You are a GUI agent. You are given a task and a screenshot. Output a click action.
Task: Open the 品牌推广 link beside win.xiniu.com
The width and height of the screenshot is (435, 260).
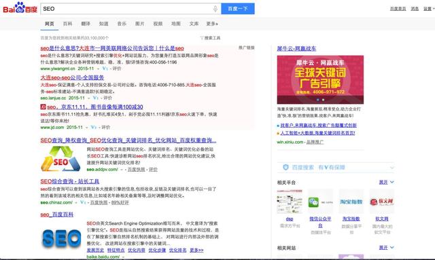click(315, 142)
